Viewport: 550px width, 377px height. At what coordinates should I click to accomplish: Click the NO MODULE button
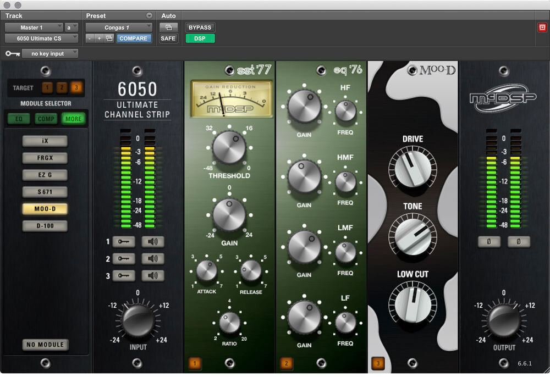click(x=46, y=345)
